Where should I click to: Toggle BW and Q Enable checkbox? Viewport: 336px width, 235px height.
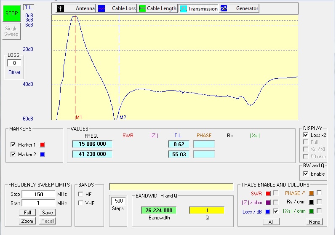pyautogui.click(x=306, y=174)
